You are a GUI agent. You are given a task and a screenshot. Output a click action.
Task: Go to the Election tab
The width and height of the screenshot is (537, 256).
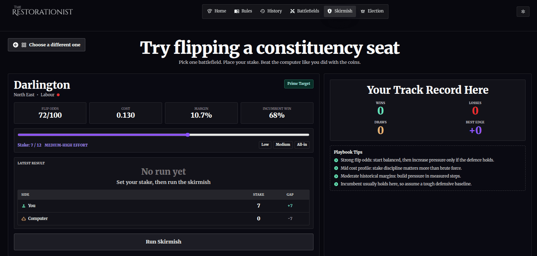(x=372, y=11)
